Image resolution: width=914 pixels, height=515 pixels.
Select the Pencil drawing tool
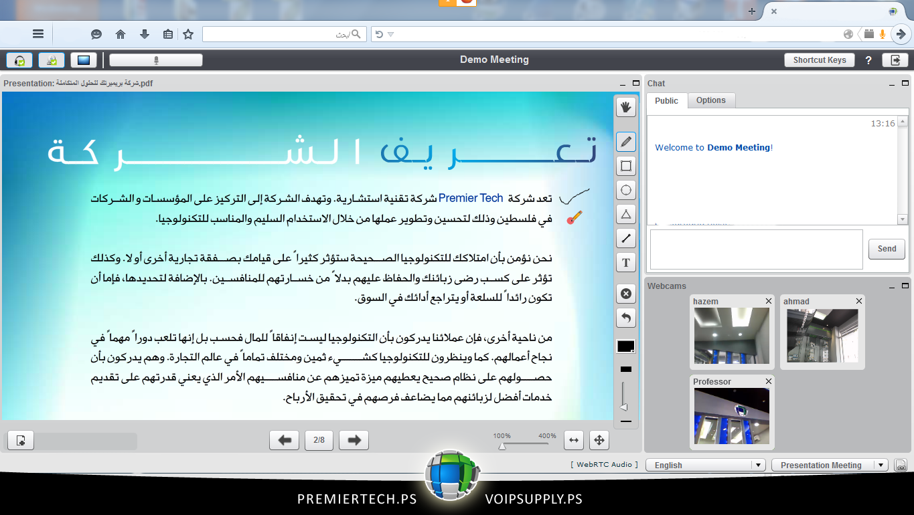click(x=626, y=142)
